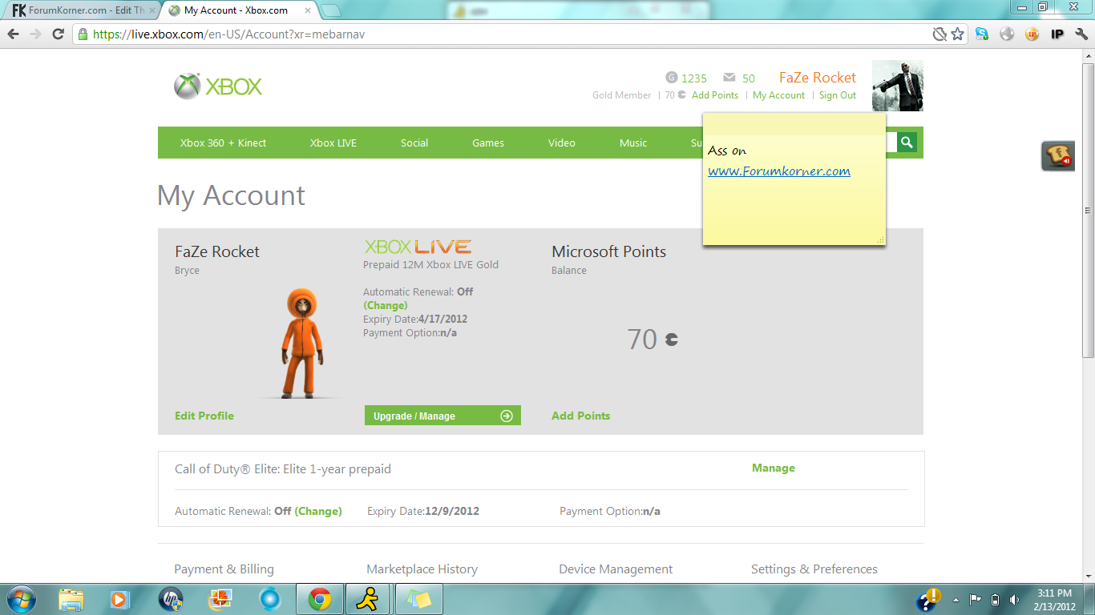Change Xbox LIVE Gold automatic renewal
Image resolution: width=1095 pixels, height=615 pixels.
(386, 305)
